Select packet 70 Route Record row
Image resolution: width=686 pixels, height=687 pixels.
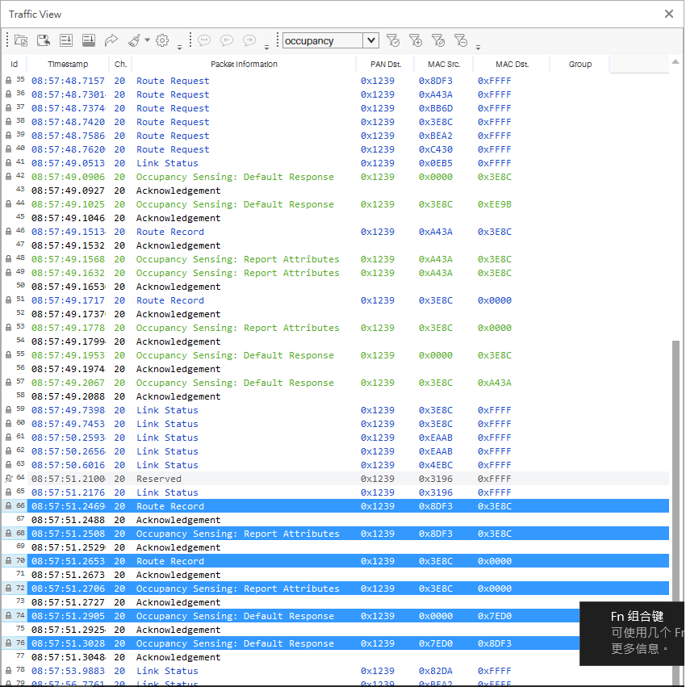point(335,561)
